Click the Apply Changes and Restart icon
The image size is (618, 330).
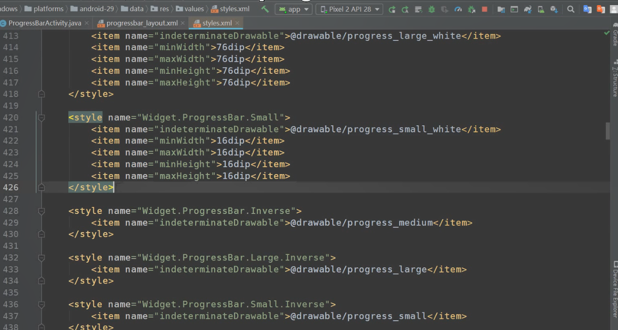[392, 9]
